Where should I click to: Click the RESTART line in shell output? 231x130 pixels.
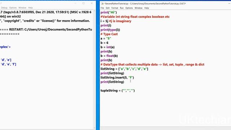click(x=46, y=30)
